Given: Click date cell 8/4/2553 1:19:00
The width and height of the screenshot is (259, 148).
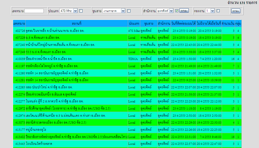Looking at the screenshot, I should tap(209, 108).
